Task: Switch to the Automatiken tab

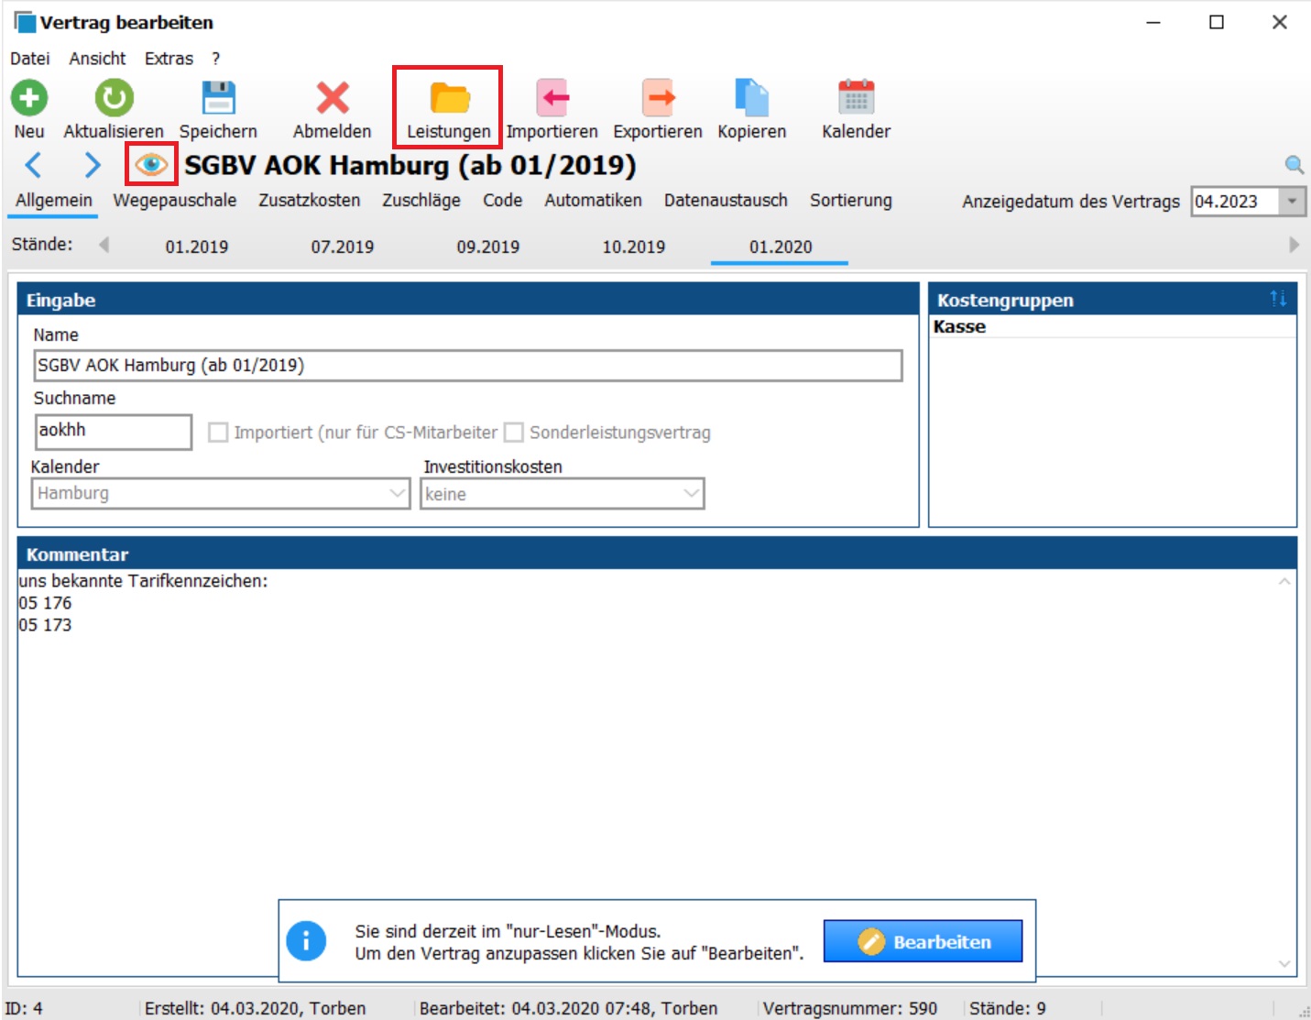Action: (x=594, y=200)
